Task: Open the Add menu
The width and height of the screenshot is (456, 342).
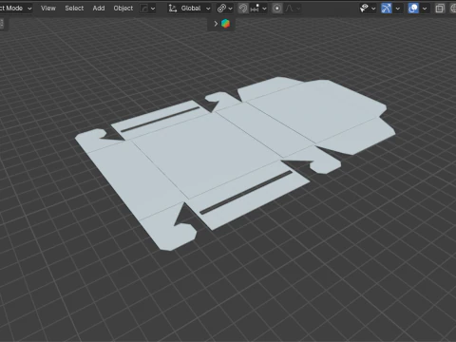Action: (x=99, y=9)
